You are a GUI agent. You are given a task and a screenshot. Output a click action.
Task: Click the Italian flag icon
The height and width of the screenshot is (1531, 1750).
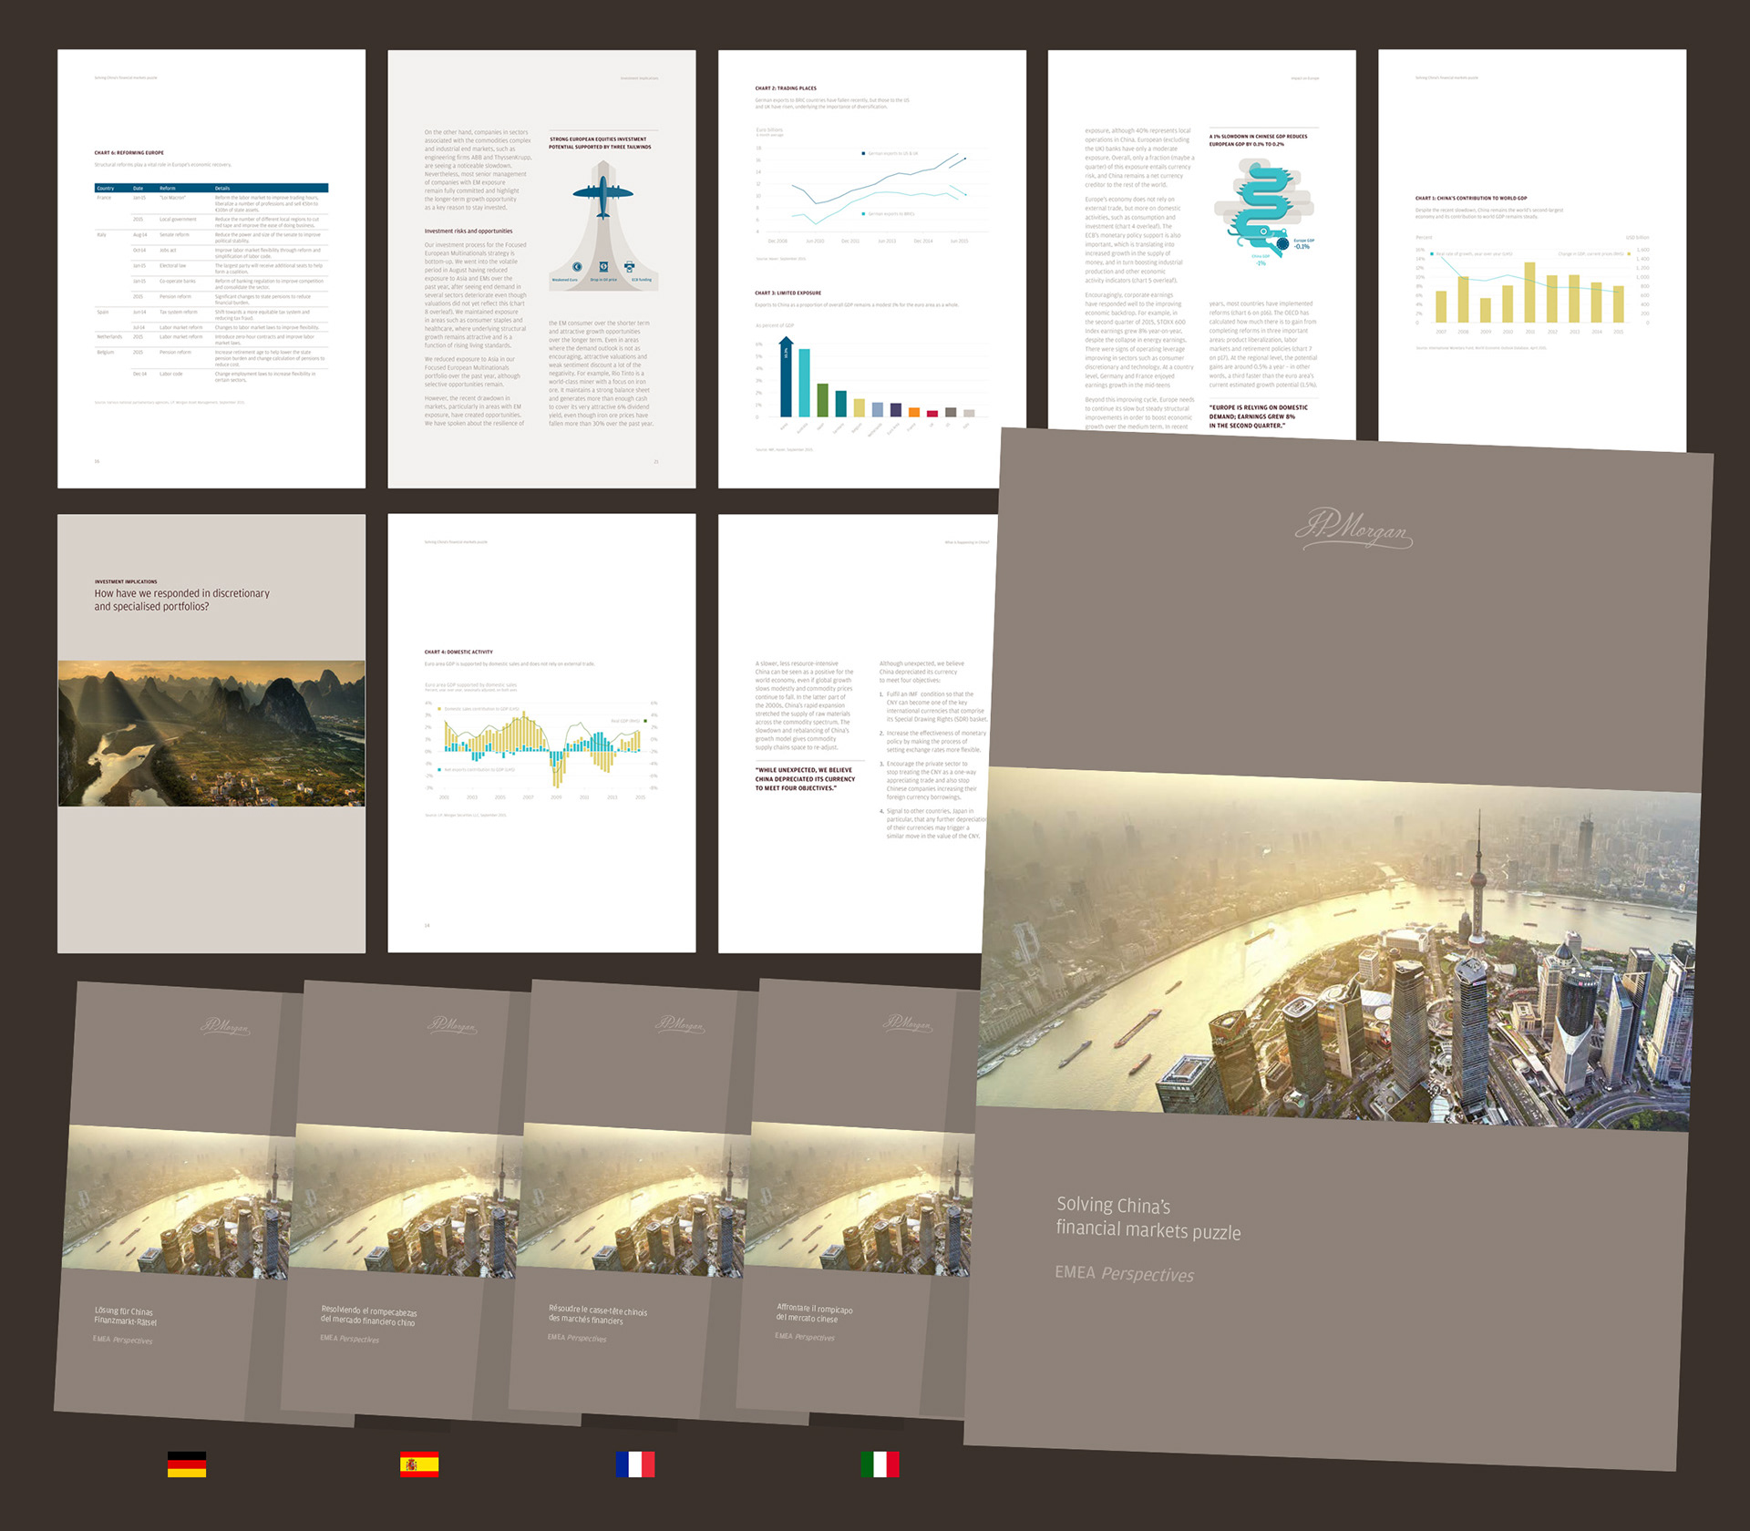click(880, 1464)
